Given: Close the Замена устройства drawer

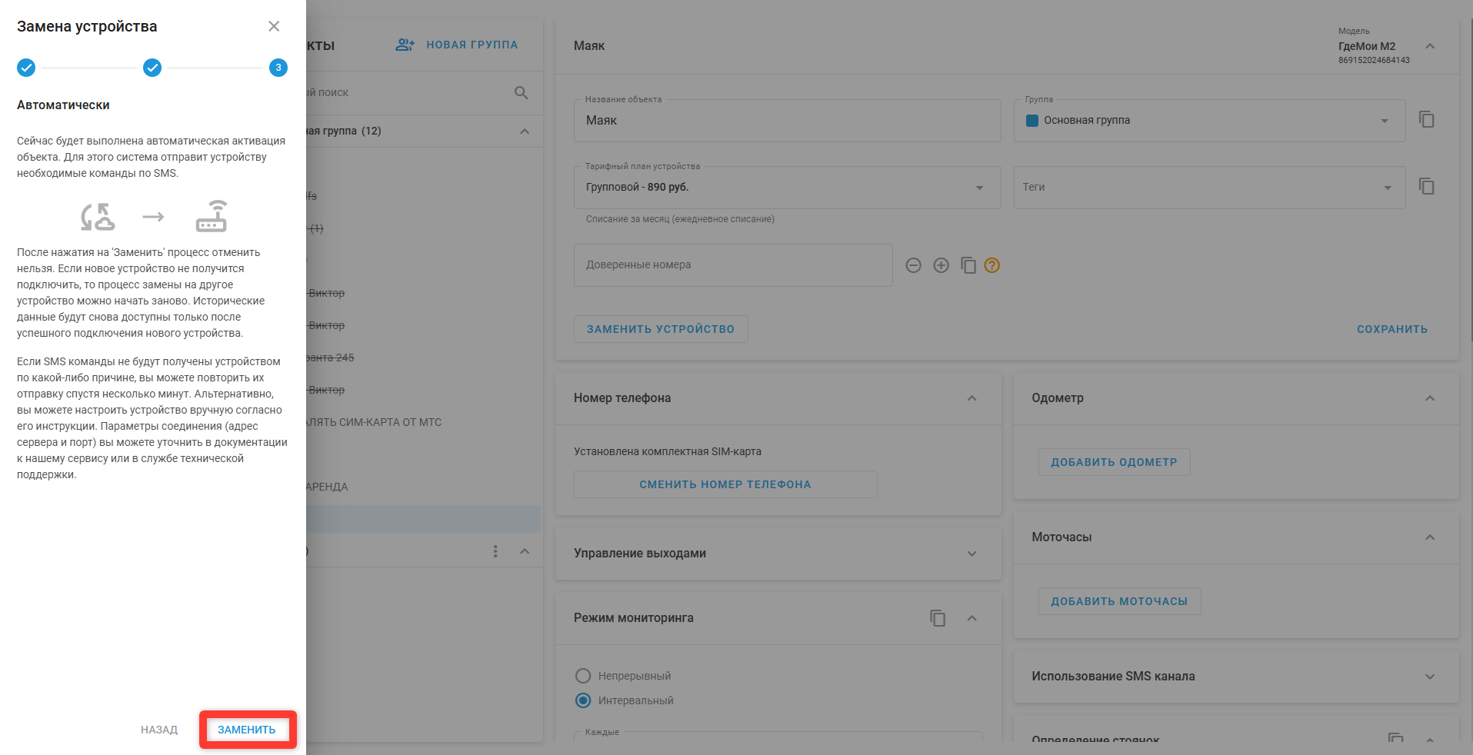Looking at the screenshot, I should click(x=274, y=26).
